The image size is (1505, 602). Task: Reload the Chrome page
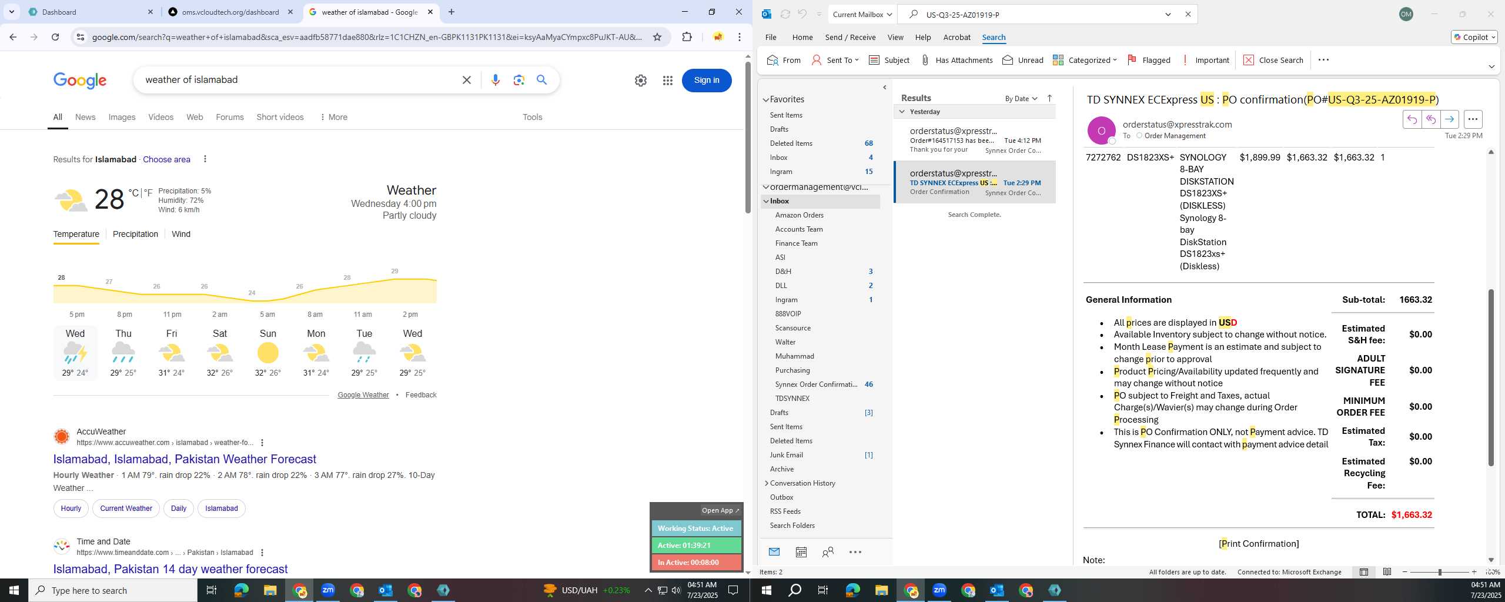pyautogui.click(x=55, y=37)
